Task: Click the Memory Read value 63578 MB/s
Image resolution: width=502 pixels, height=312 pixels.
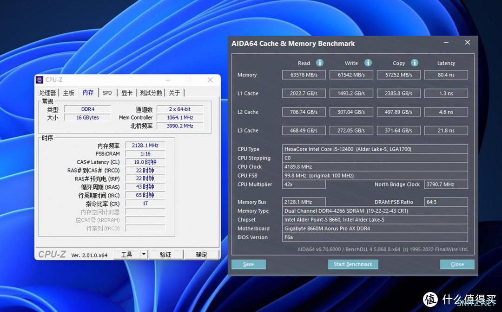Action: pyautogui.click(x=304, y=75)
